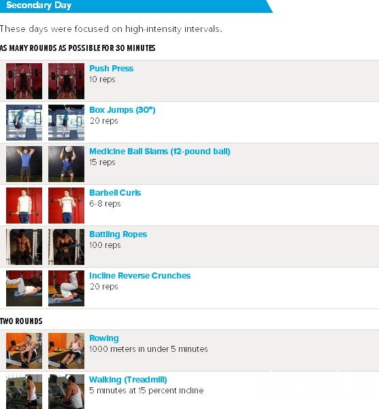Click Medicine Ball Slams overhead ball thumbnail
This screenshot has width=379, height=409.
coord(67,164)
